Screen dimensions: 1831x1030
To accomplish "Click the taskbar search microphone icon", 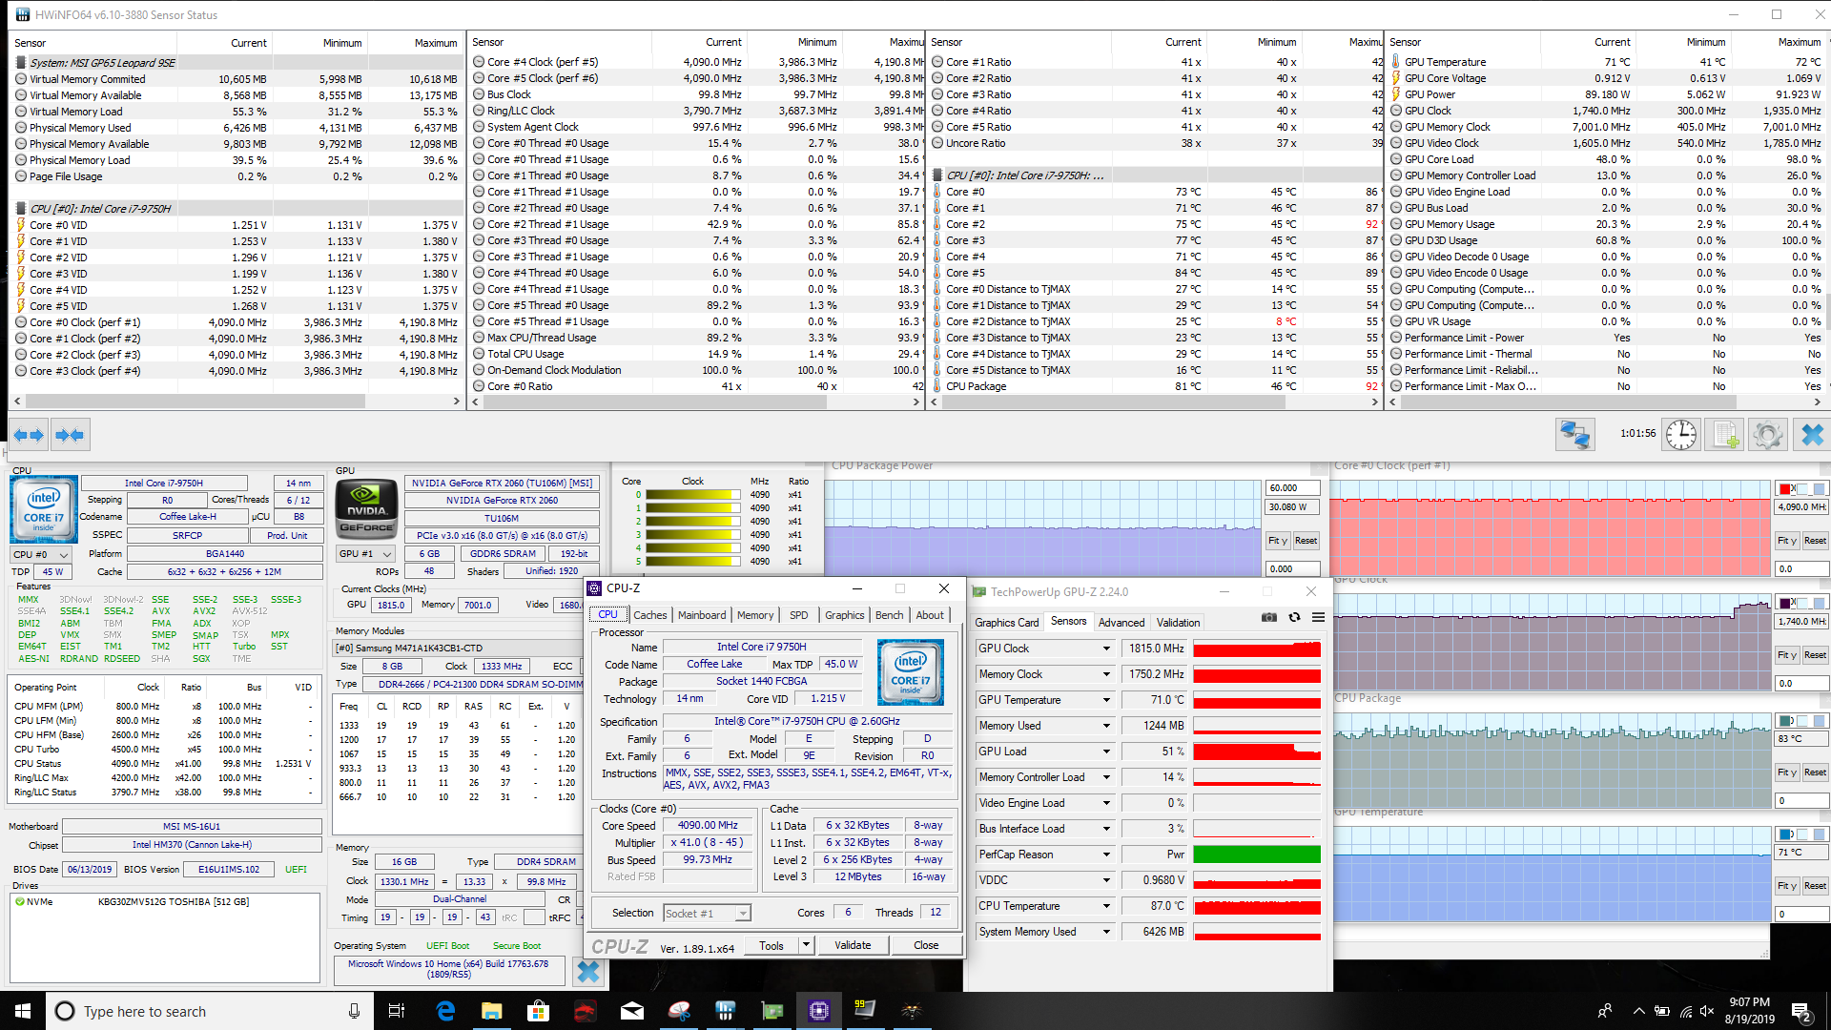I will (x=354, y=1011).
